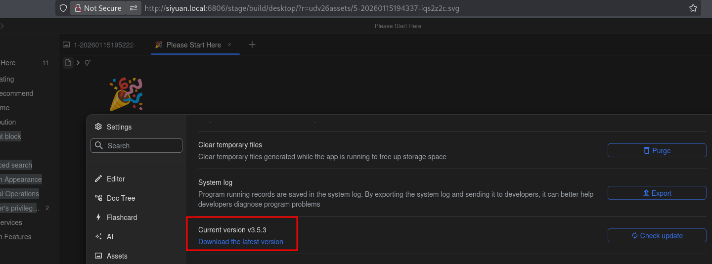
Task: Click the party popper document emoji
Action: 126,94
